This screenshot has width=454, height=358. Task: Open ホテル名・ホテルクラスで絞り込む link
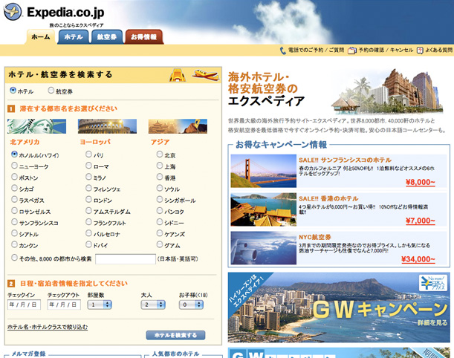pos(48,327)
